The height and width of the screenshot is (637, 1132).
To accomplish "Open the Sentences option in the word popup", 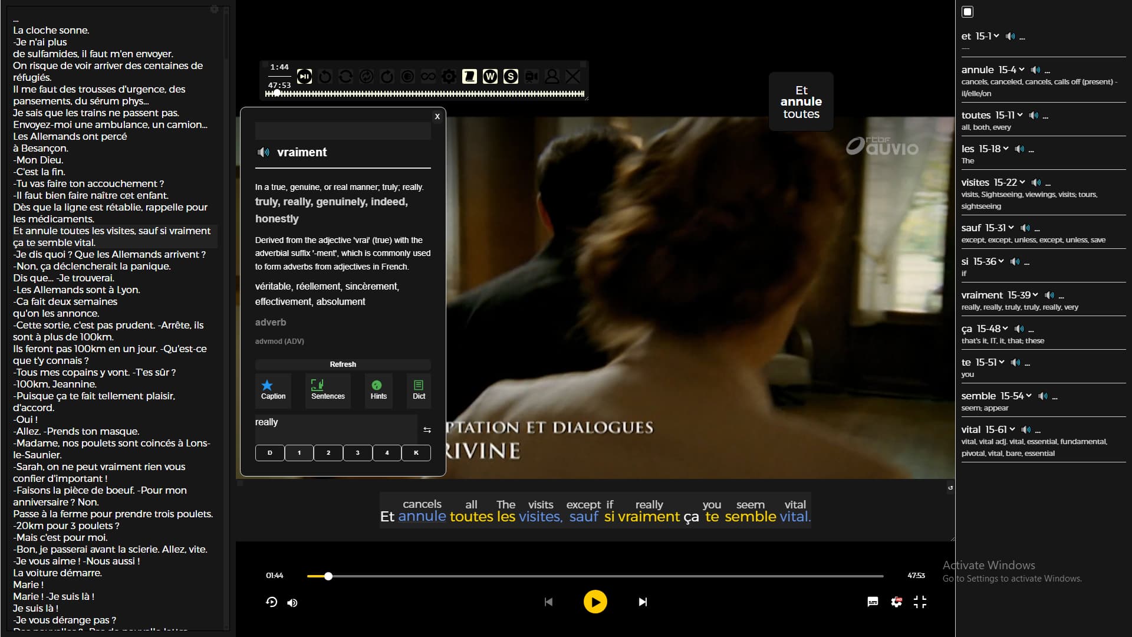I will coord(328,390).
